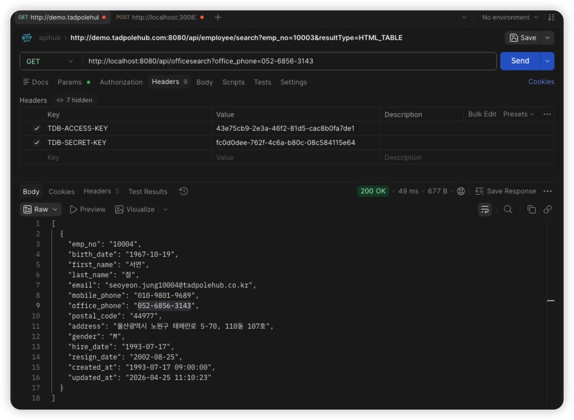
Task: Switch to the POST localhost:3008 request tab
Action: [x=160, y=17]
